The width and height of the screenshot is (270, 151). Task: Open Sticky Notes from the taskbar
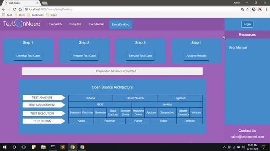click(x=34, y=147)
